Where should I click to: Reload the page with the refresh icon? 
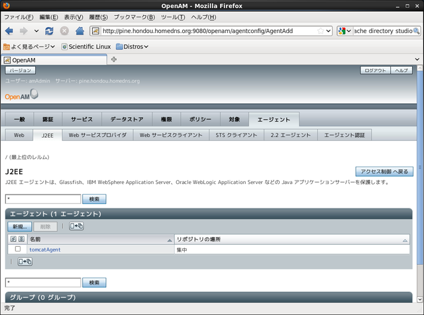[50, 31]
